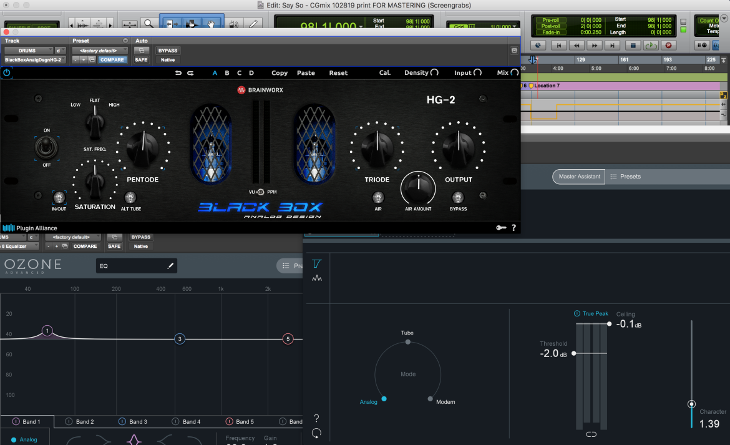The width and height of the screenshot is (730, 445).
Task: Open the Ozone question mark help icon
Action: [316, 418]
